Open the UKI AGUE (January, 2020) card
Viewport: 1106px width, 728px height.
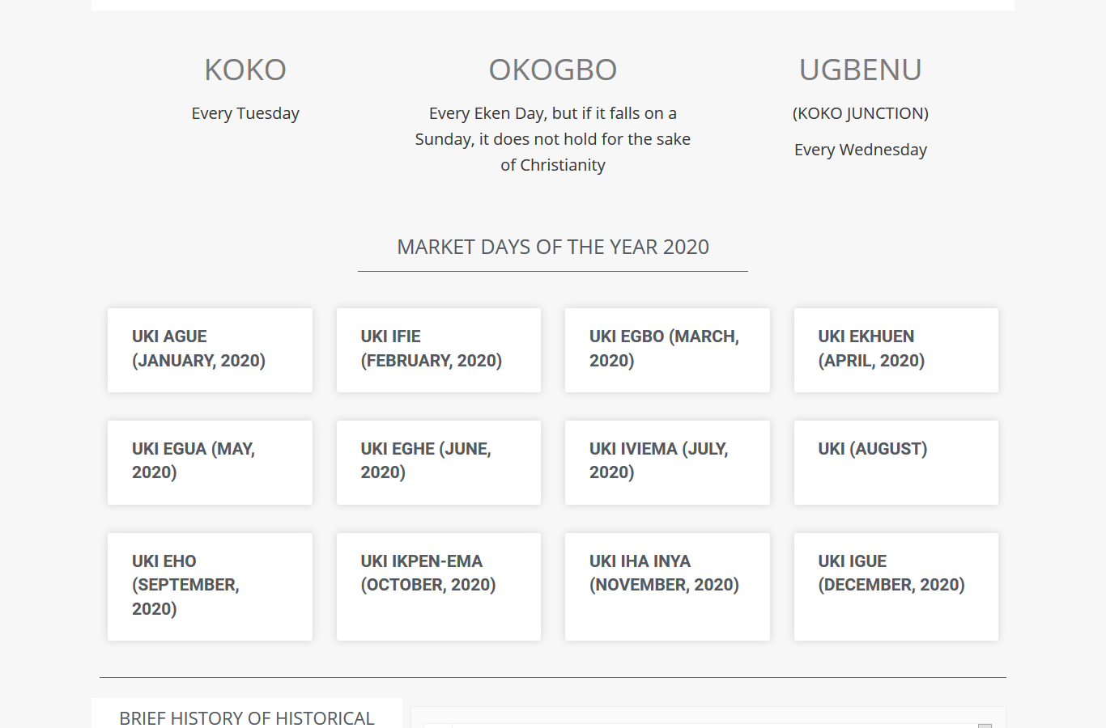click(210, 349)
